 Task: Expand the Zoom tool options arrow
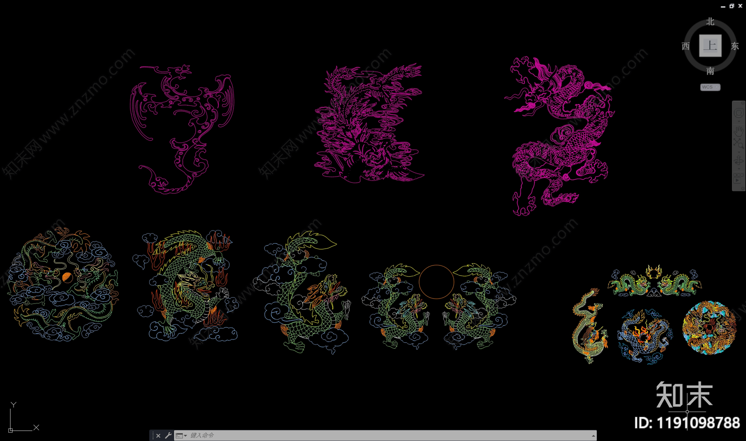(739, 152)
